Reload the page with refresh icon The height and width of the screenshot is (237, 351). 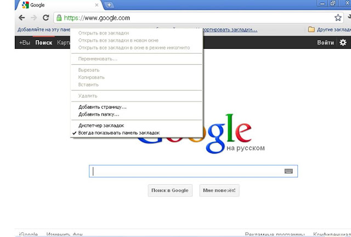pos(46,18)
